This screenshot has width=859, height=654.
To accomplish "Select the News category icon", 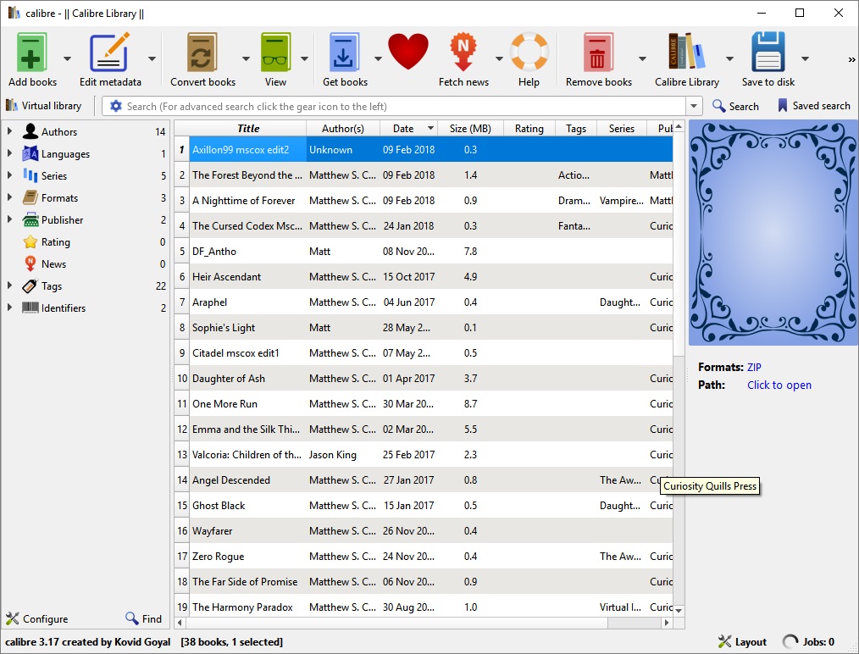I will pos(30,263).
